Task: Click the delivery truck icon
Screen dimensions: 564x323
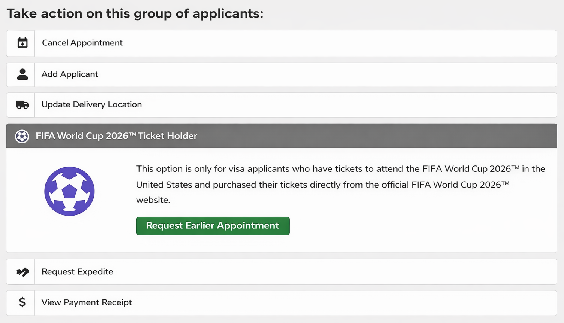Action: [22, 104]
